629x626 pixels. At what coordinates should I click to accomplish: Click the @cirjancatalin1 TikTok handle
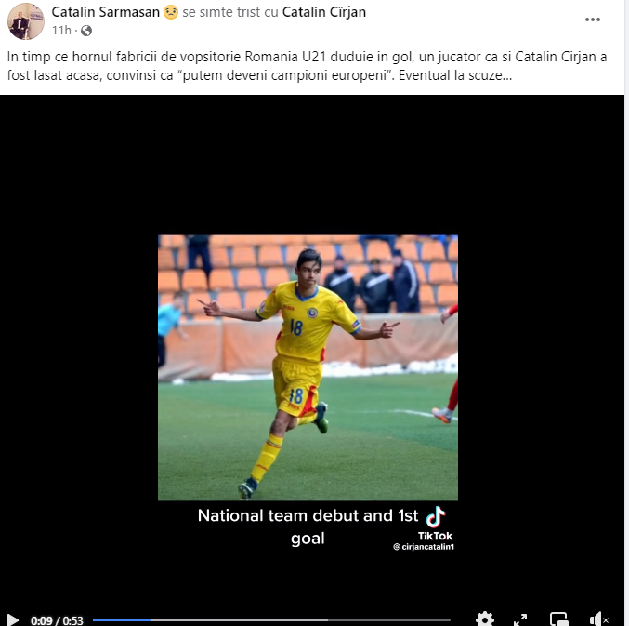point(424,547)
